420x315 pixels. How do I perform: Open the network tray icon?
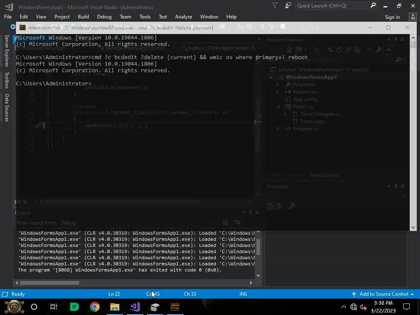(354, 307)
